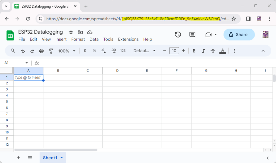Open version history clock icon
Screen dimensions: 276x163
pos(178,35)
